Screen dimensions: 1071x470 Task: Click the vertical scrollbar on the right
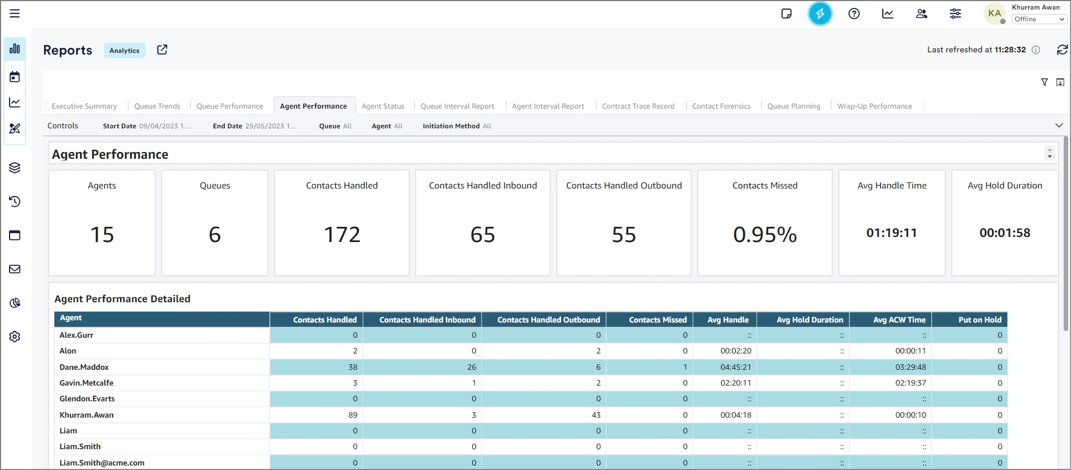click(x=1065, y=234)
